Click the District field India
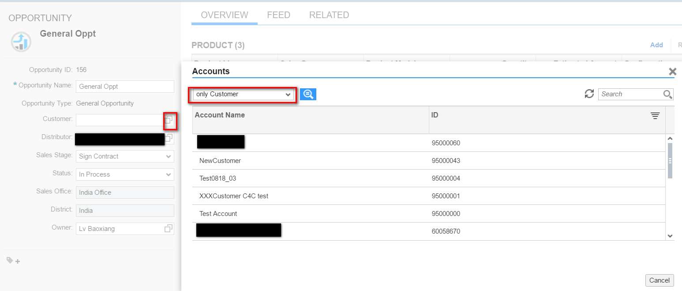This screenshot has height=291, width=682. pos(125,211)
